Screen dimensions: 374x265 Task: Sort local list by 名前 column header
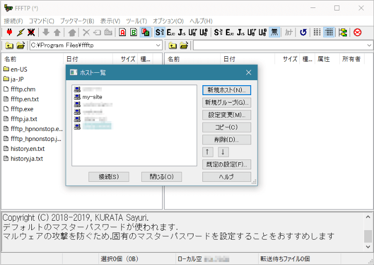[x=32, y=59]
